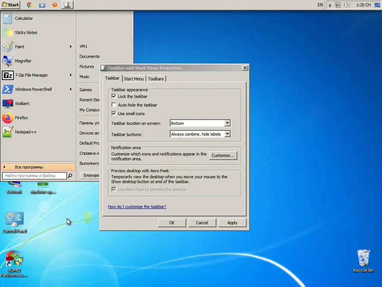The image size is (382, 287).
Task: Switch to the Start Menu tab
Action: (134, 79)
